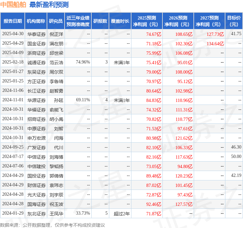
Task: Select the value 97.61亿
Action: click(185, 129)
